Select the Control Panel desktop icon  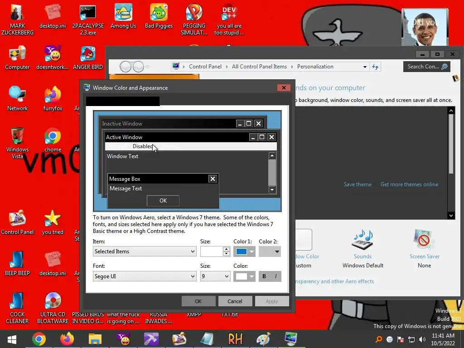[x=17, y=222]
